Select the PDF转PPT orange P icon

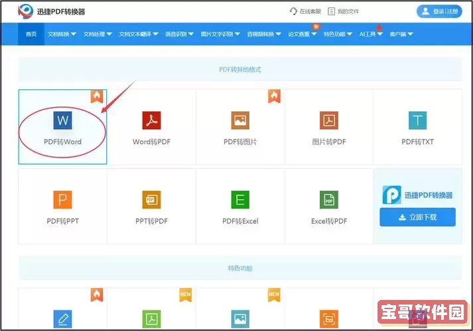click(x=62, y=199)
